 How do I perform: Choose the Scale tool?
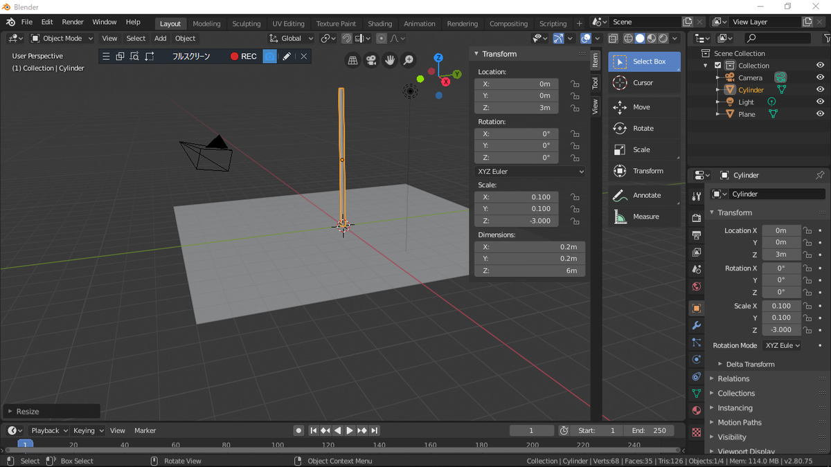(x=644, y=149)
